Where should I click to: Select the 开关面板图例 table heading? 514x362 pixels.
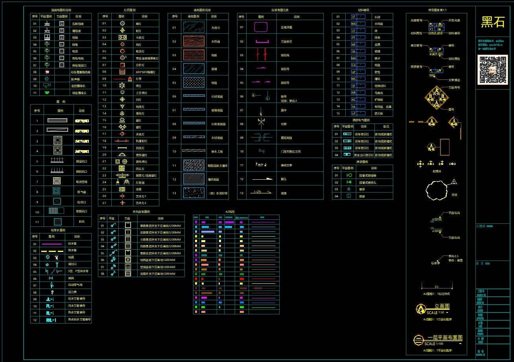click(141, 211)
